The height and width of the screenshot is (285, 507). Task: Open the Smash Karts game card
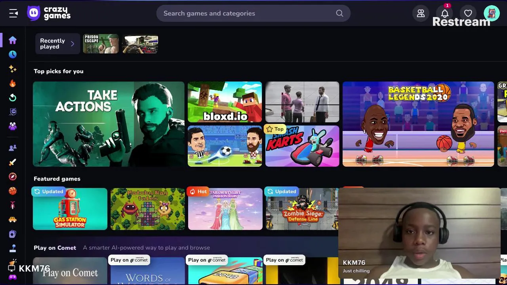click(x=302, y=146)
